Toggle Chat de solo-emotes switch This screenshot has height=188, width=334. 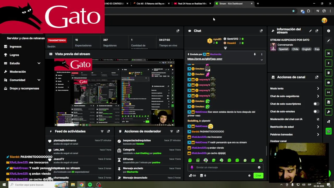tap(316, 111)
